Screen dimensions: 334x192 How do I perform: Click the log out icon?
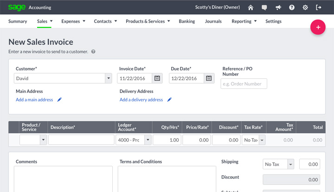tap(319, 8)
